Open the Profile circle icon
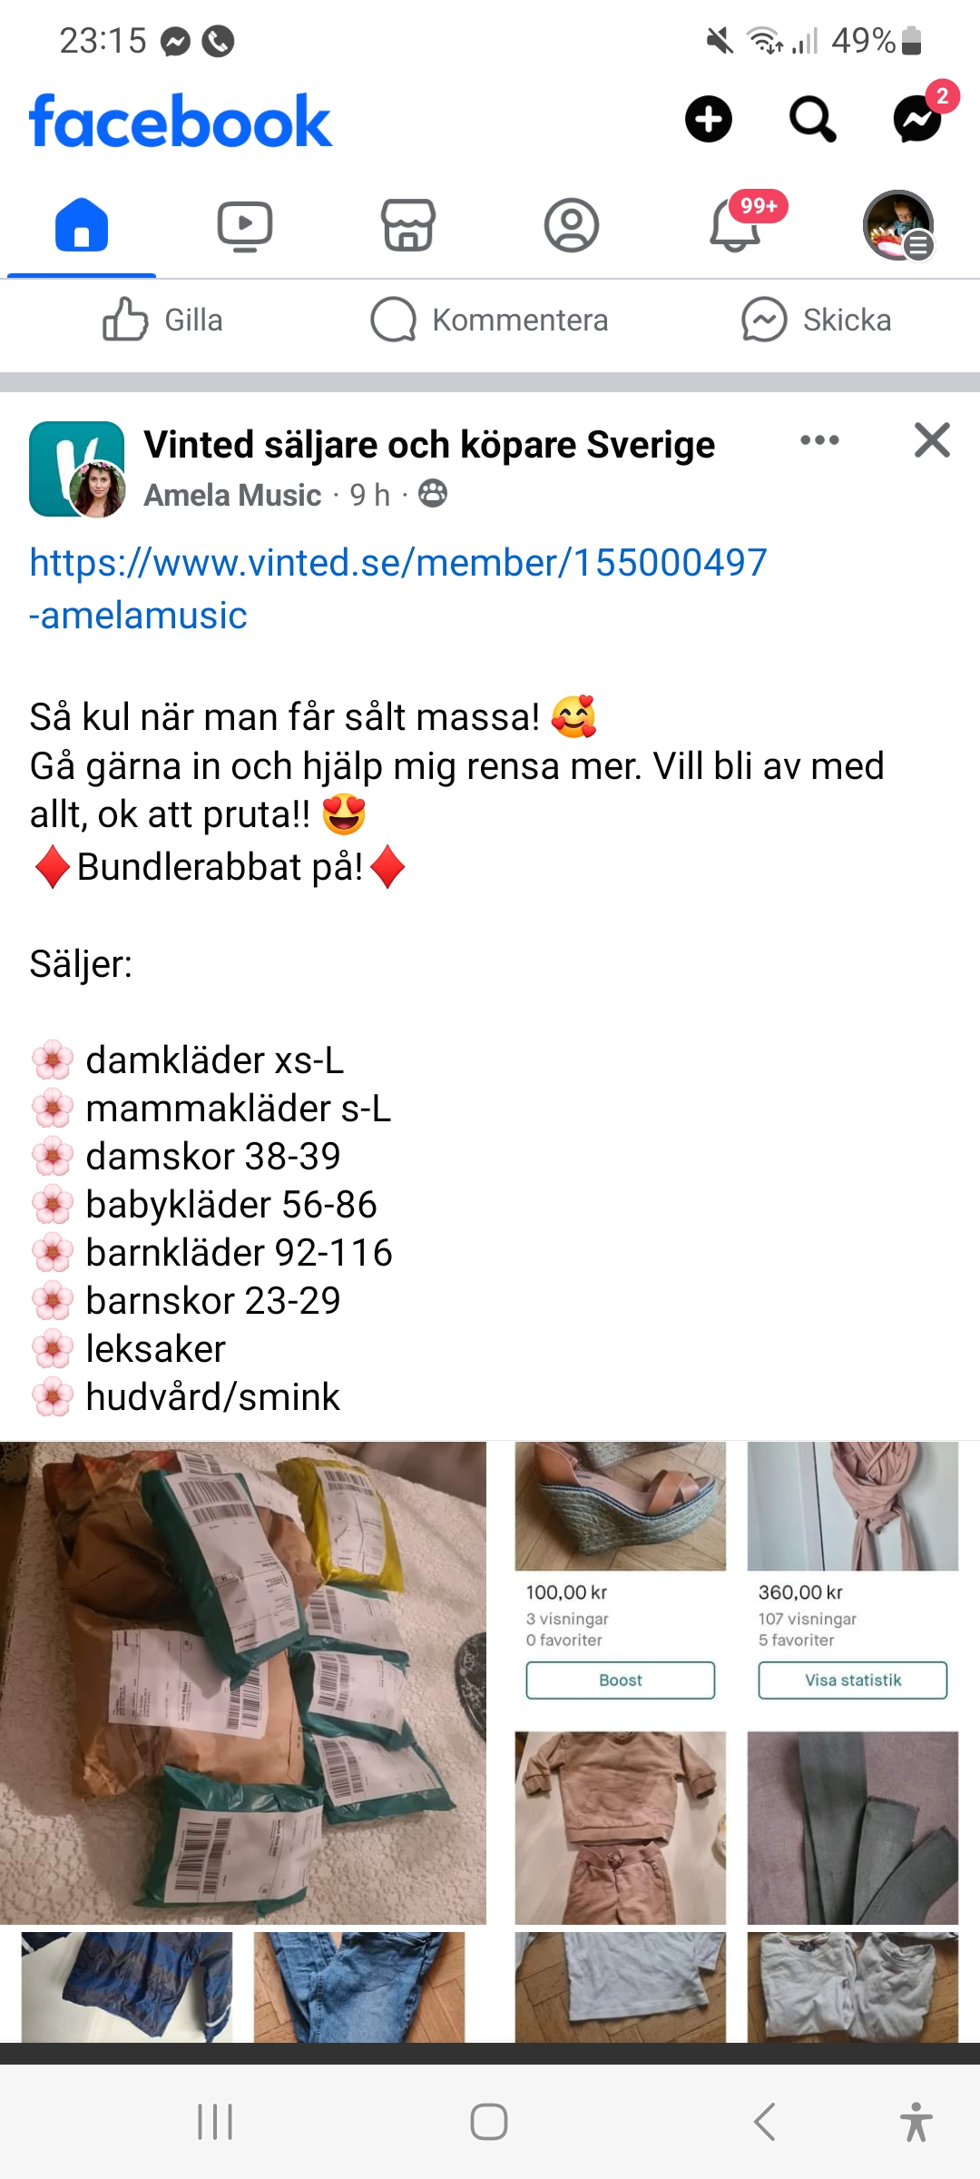 click(x=572, y=225)
